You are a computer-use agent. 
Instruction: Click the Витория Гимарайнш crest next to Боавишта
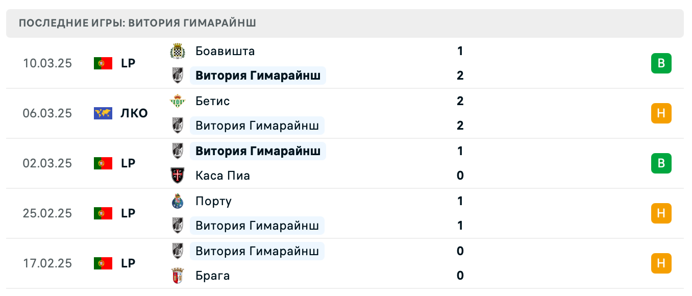coord(178,76)
